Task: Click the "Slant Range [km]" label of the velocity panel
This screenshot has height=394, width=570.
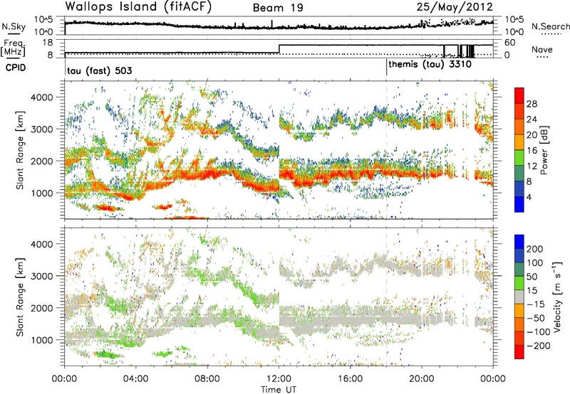Action: tap(20, 297)
